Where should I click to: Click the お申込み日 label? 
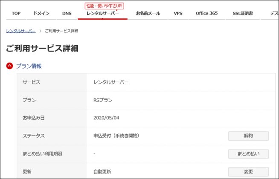33,118
